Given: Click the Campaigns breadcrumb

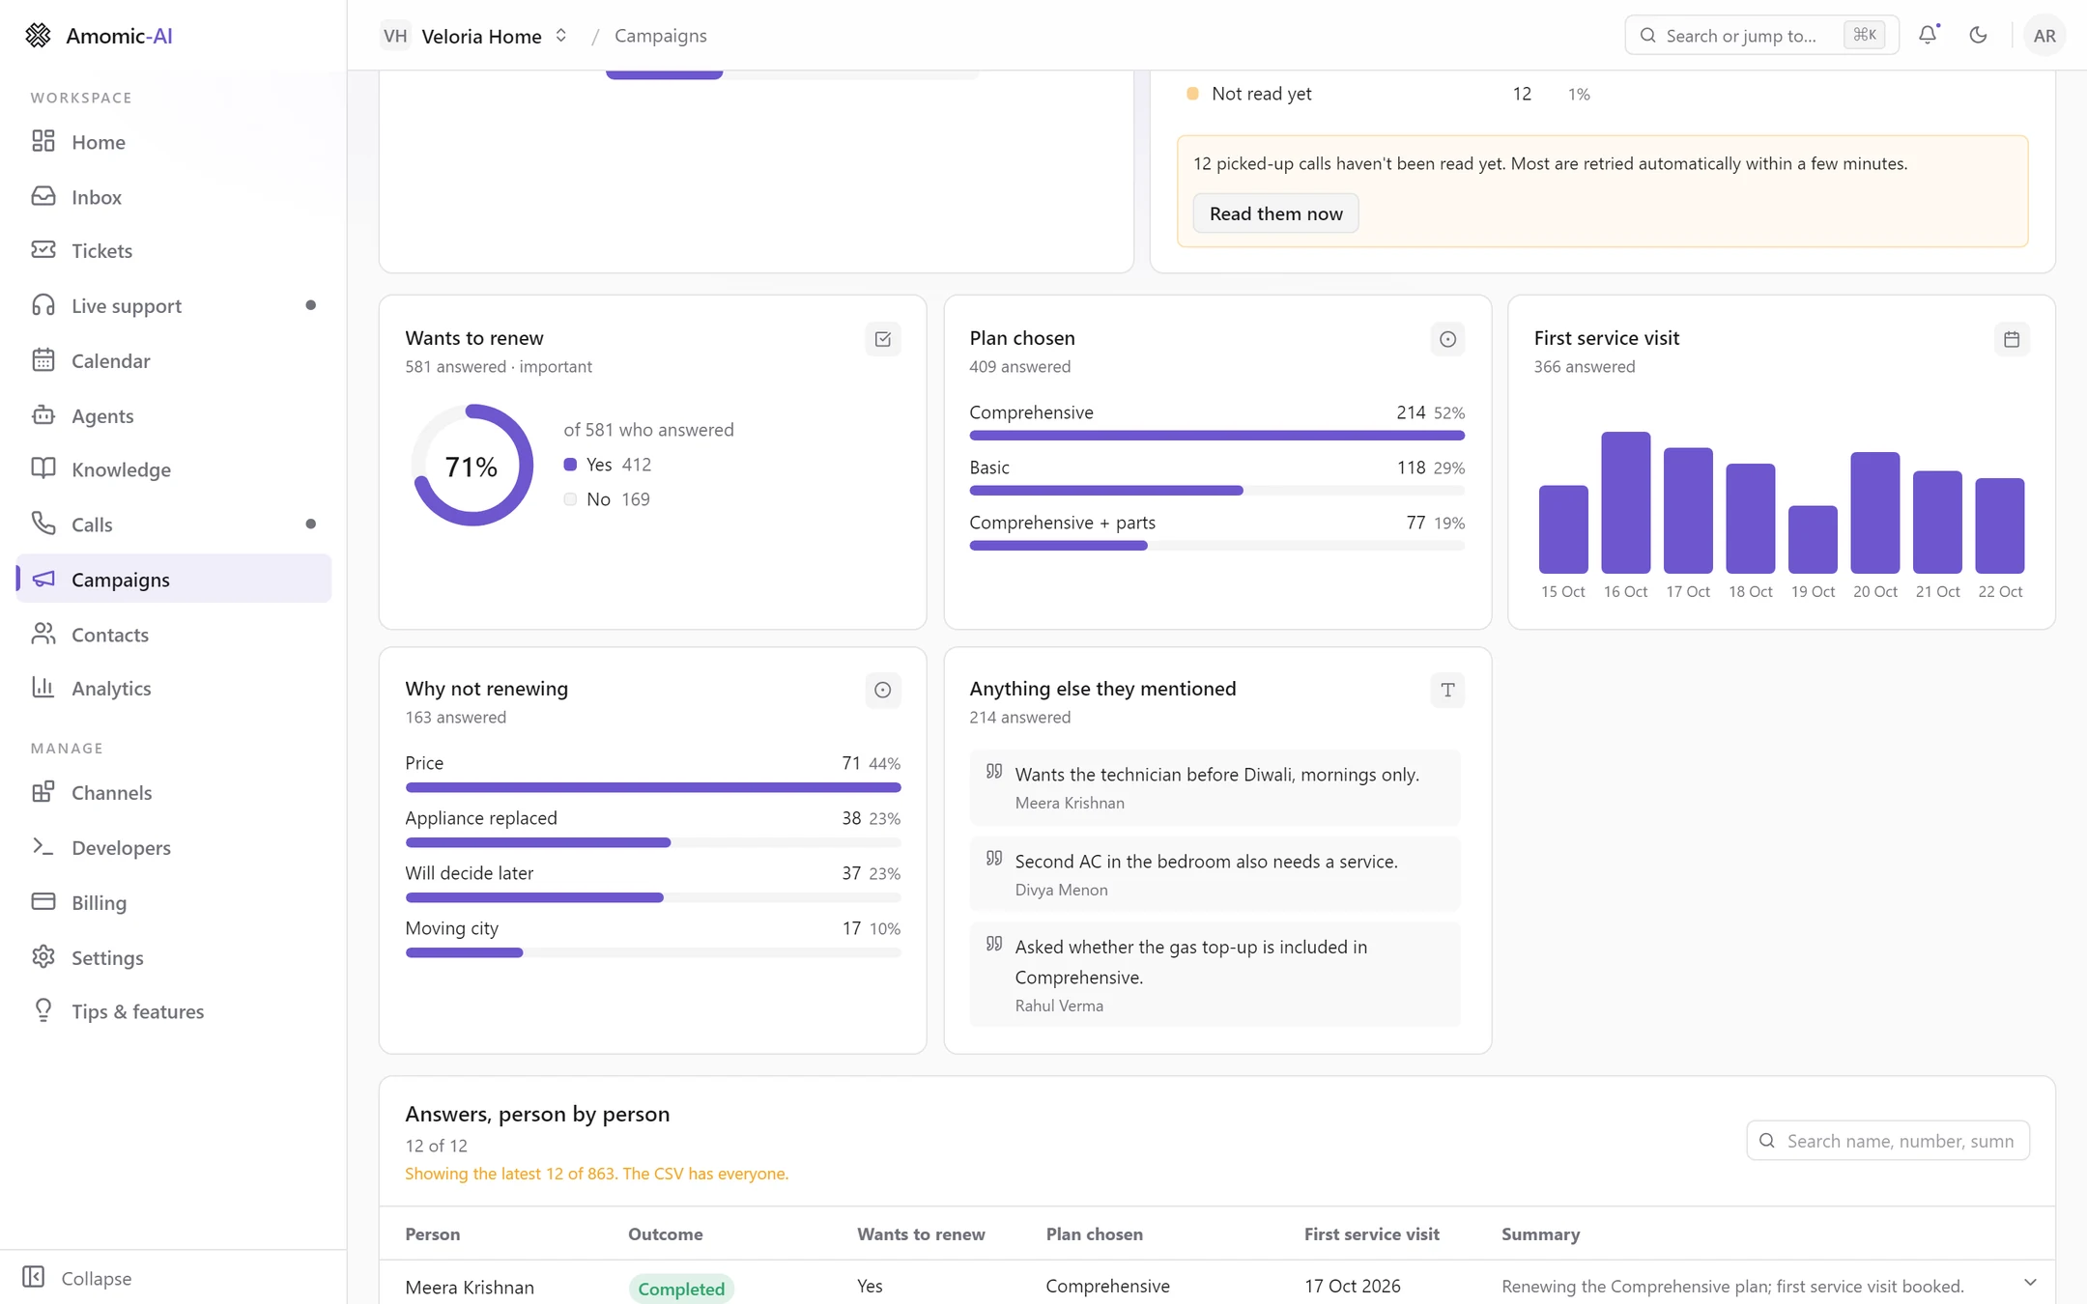Looking at the screenshot, I should tap(661, 36).
